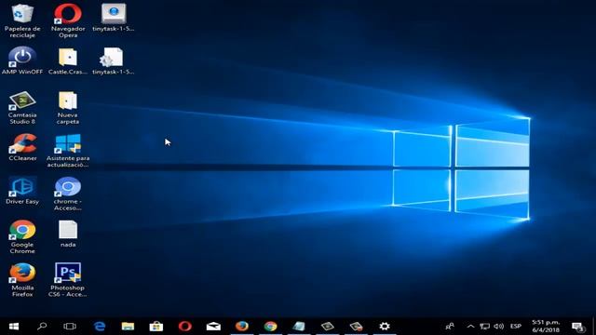Select the tinytask file icon with gear
Viewport: 596px width, 335px height.
(114, 60)
